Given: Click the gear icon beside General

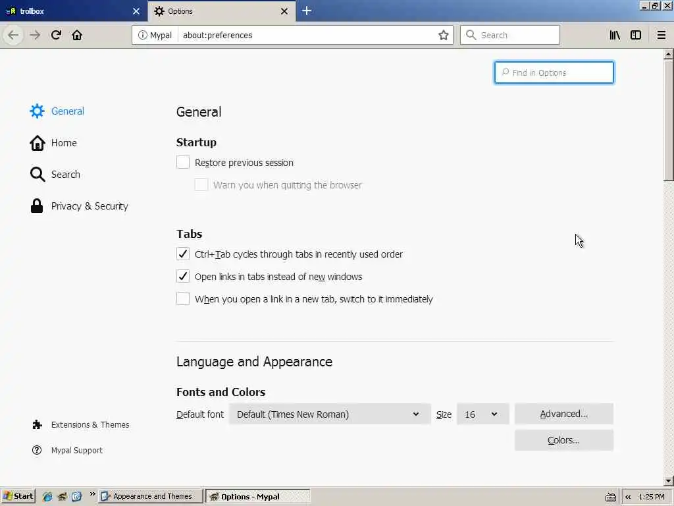Looking at the screenshot, I should pyautogui.click(x=37, y=111).
